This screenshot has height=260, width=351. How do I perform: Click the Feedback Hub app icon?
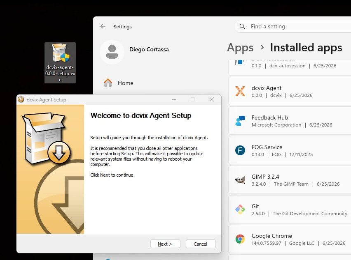[240, 121]
